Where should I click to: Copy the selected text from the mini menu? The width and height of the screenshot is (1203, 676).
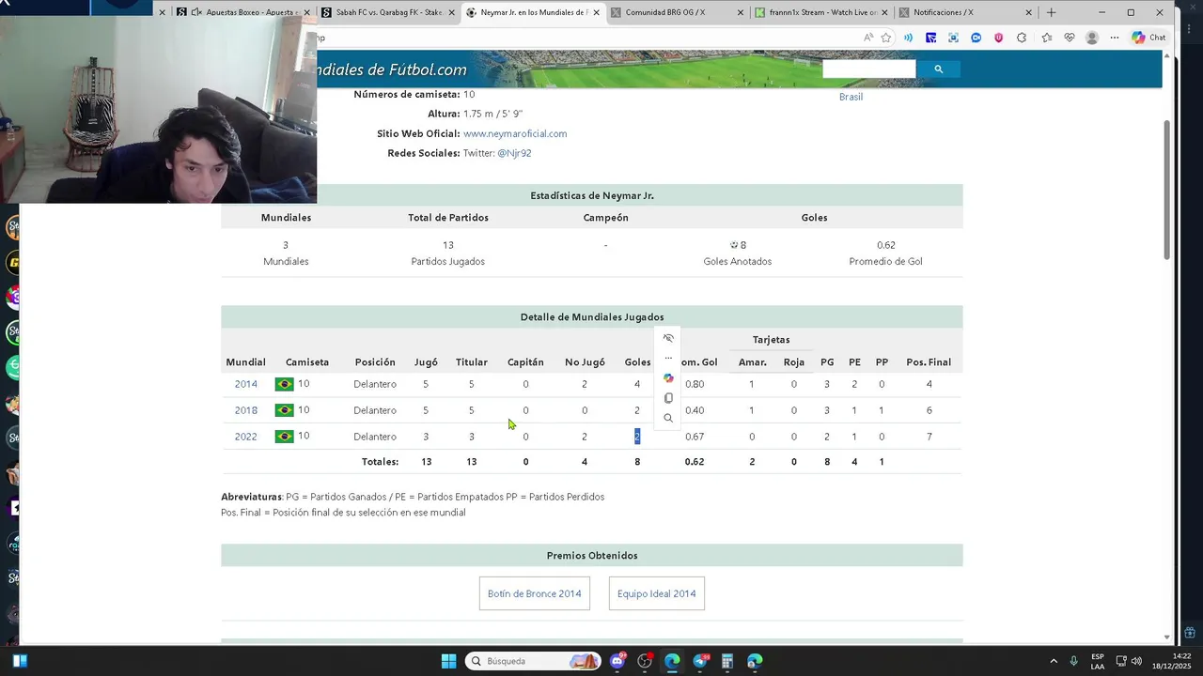[x=668, y=398]
